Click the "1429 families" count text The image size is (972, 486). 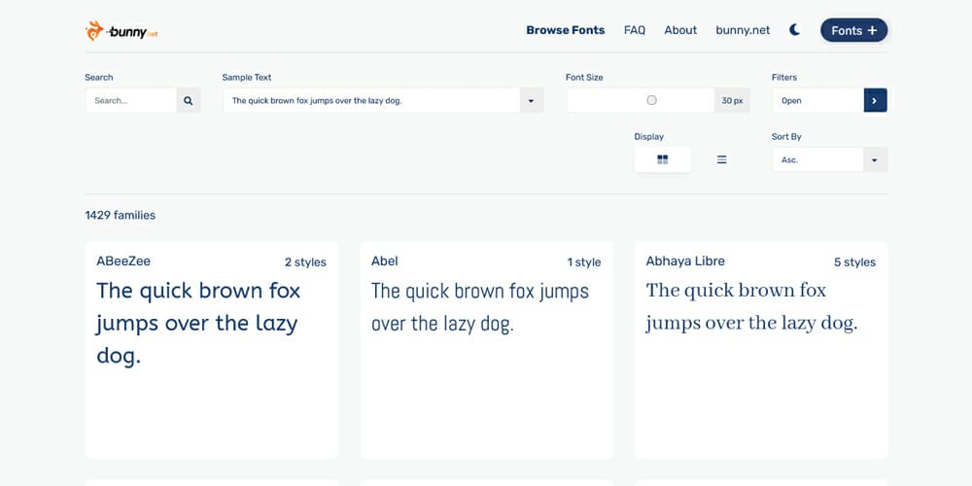(x=121, y=215)
